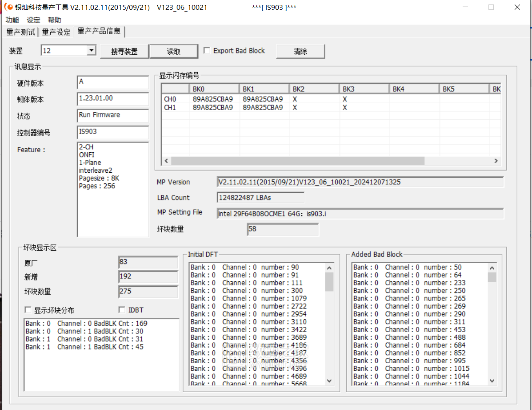Open the 设定 menu

pyautogui.click(x=33, y=20)
